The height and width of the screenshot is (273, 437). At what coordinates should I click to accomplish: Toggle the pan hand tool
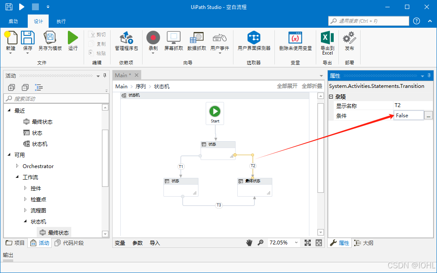(x=249, y=243)
